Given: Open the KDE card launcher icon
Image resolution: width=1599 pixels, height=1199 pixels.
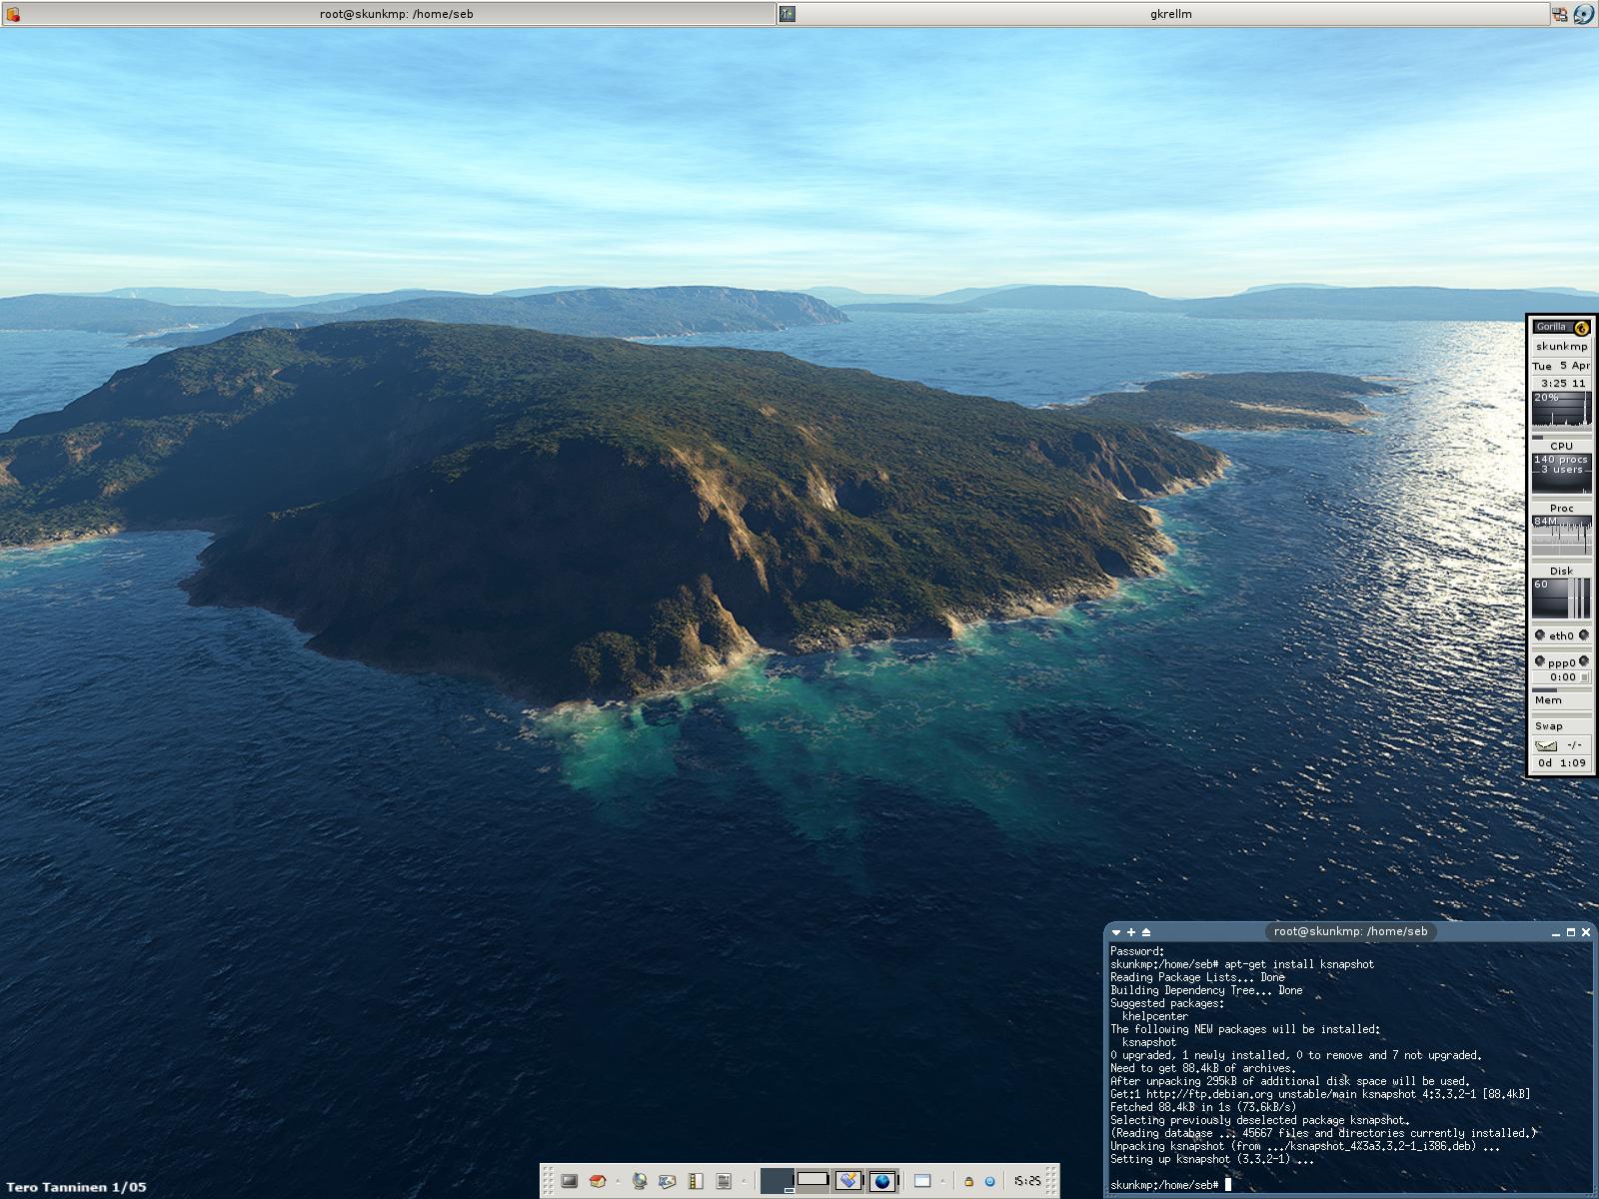Looking at the screenshot, I should 667,1181.
